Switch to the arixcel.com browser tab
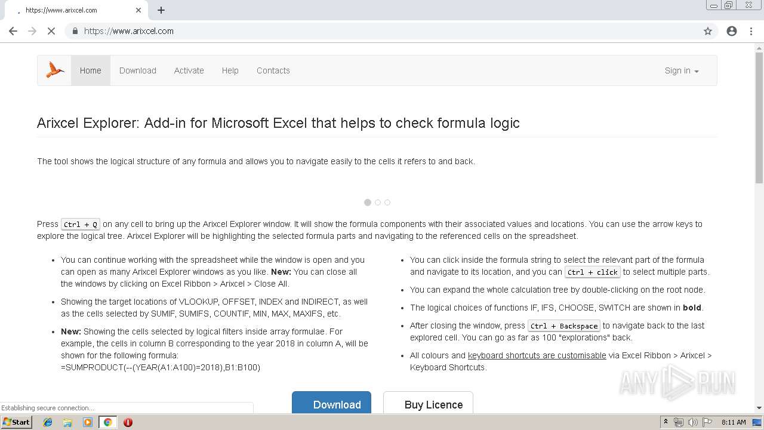The width and height of the screenshot is (764, 430). tap(76, 10)
